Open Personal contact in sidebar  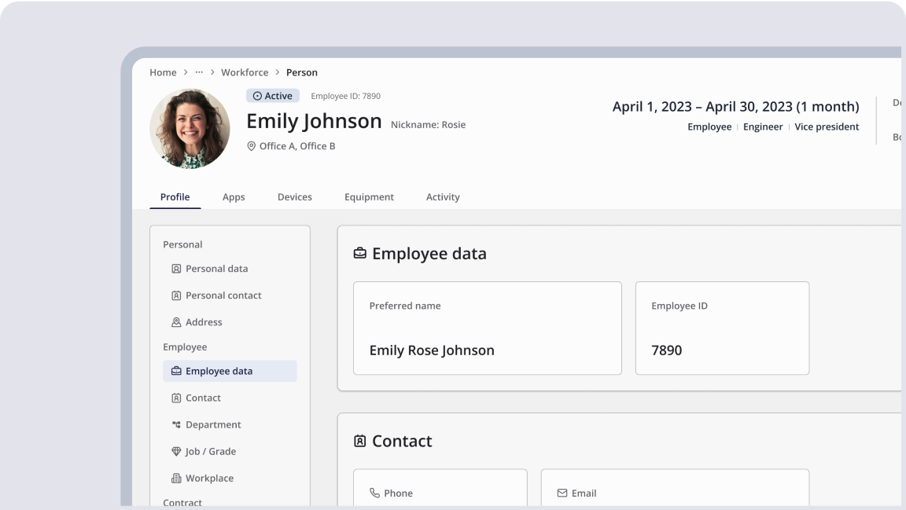coord(223,295)
